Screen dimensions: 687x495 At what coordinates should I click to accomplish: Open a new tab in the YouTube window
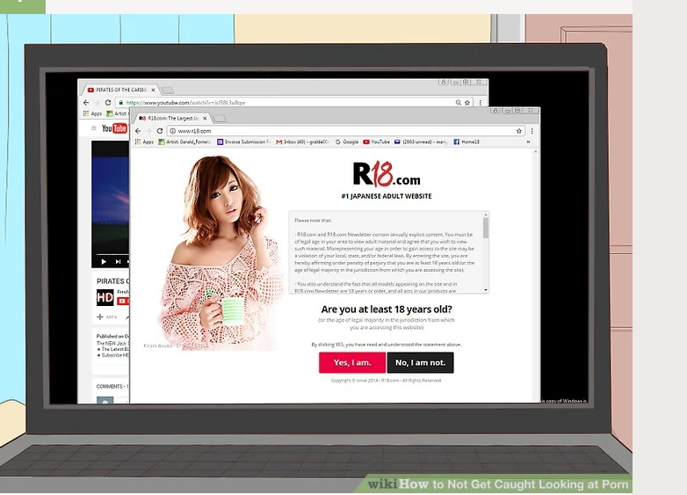click(167, 91)
